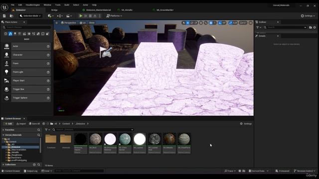Open the content browse icon beside Save

[11, 16]
